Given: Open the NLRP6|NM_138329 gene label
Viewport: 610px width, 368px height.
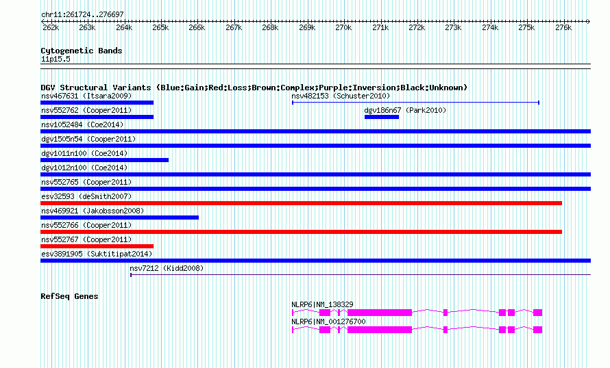Looking at the screenshot, I should click(323, 304).
